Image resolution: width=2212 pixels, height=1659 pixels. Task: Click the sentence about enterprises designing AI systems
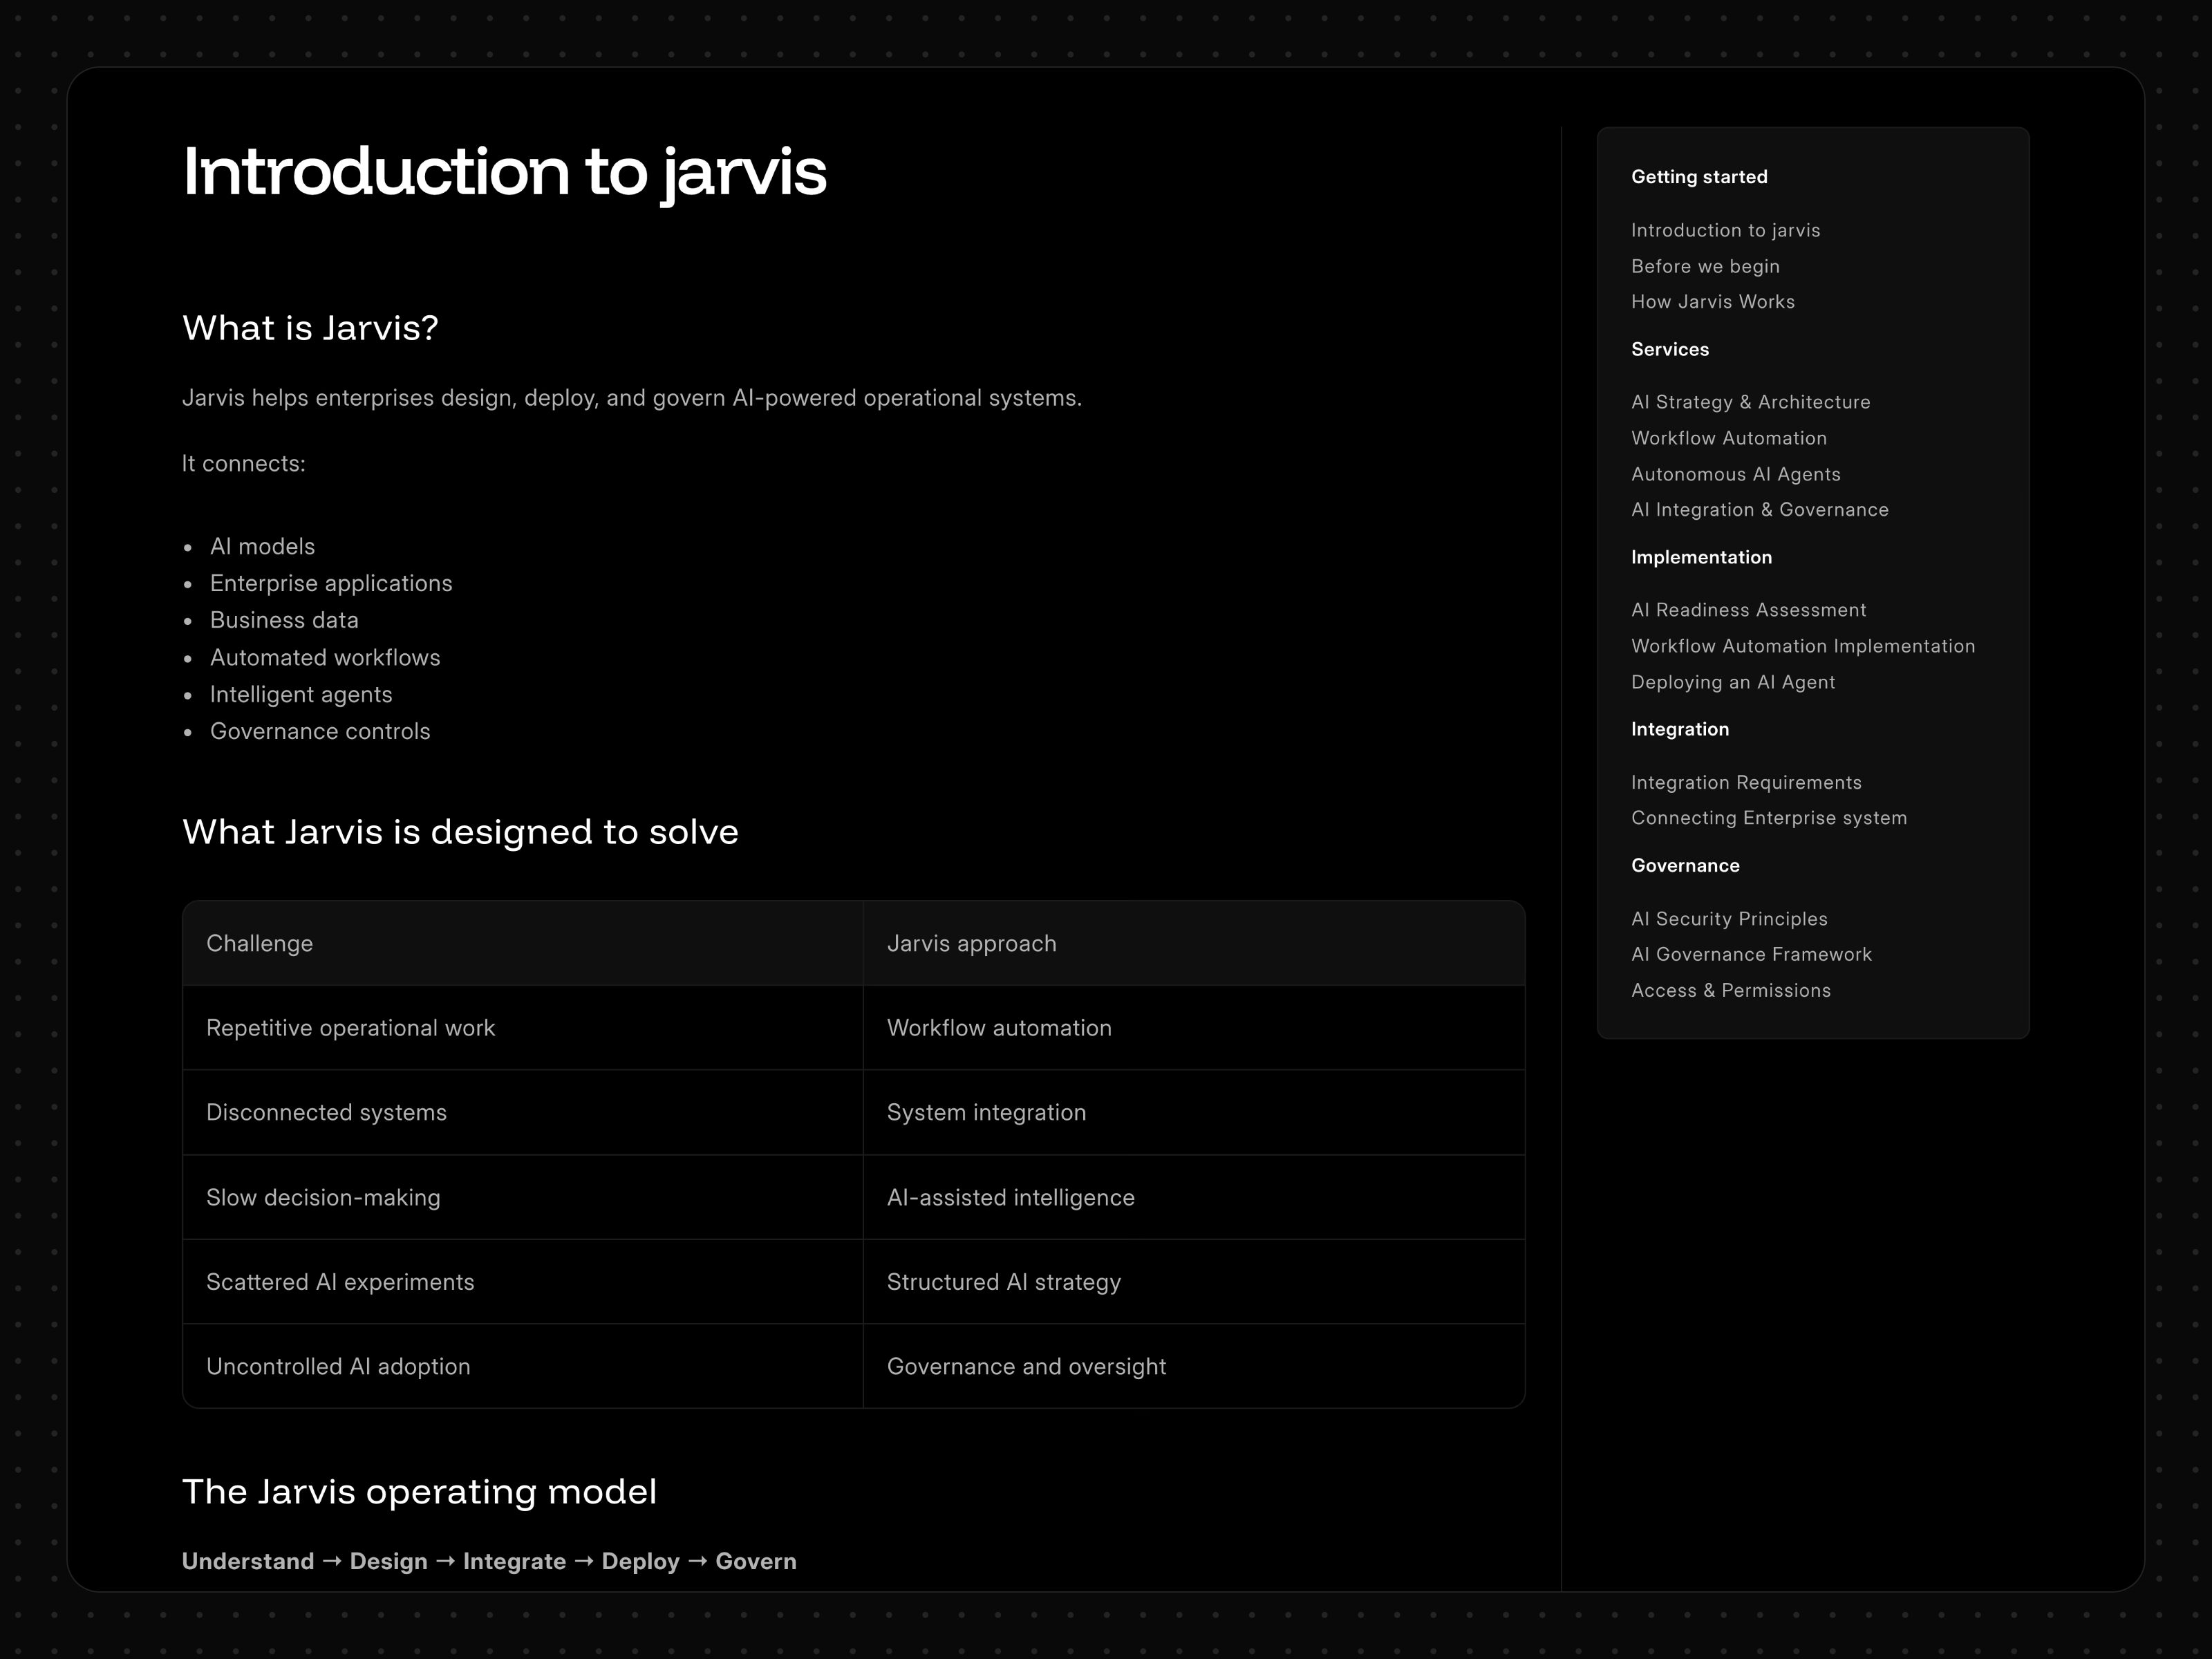click(632, 398)
